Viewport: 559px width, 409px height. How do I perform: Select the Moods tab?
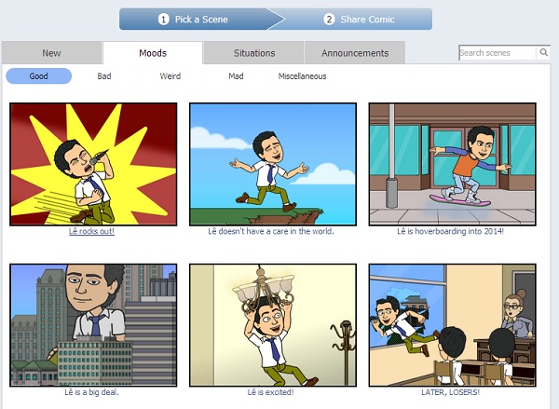tap(153, 53)
